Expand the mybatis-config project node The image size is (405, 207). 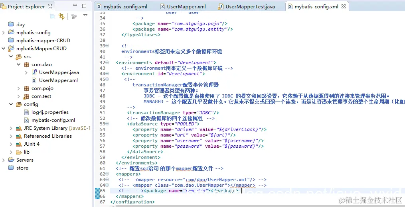3,33
